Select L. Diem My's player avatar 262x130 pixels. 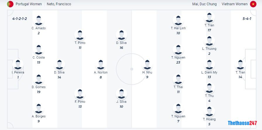[x=209, y=64]
